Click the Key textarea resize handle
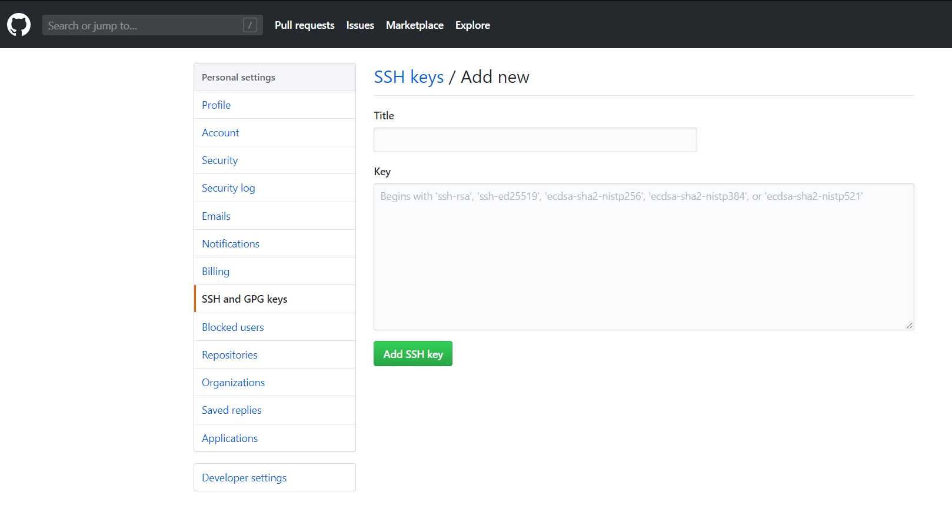The height and width of the screenshot is (509, 952). [x=910, y=325]
